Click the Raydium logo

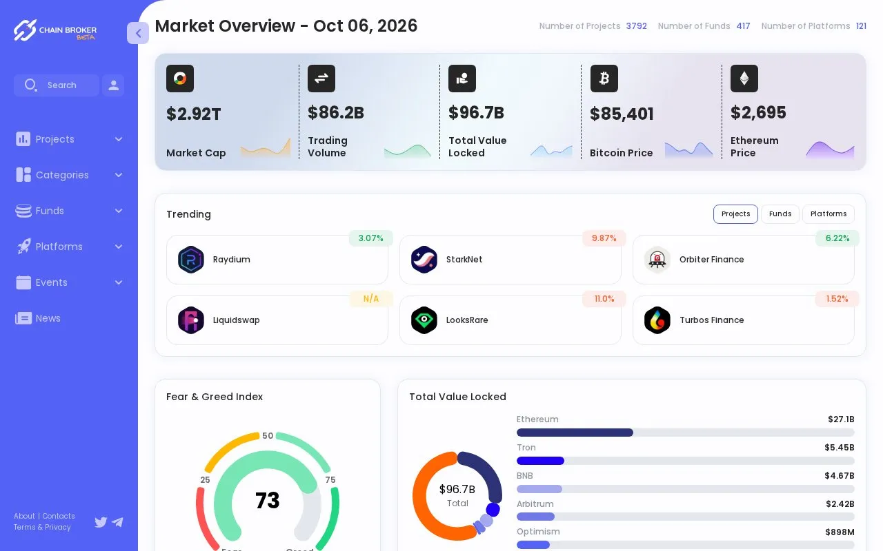(191, 260)
